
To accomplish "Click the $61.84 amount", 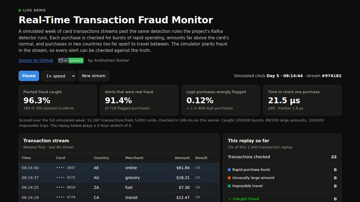I will coord(183,168).
